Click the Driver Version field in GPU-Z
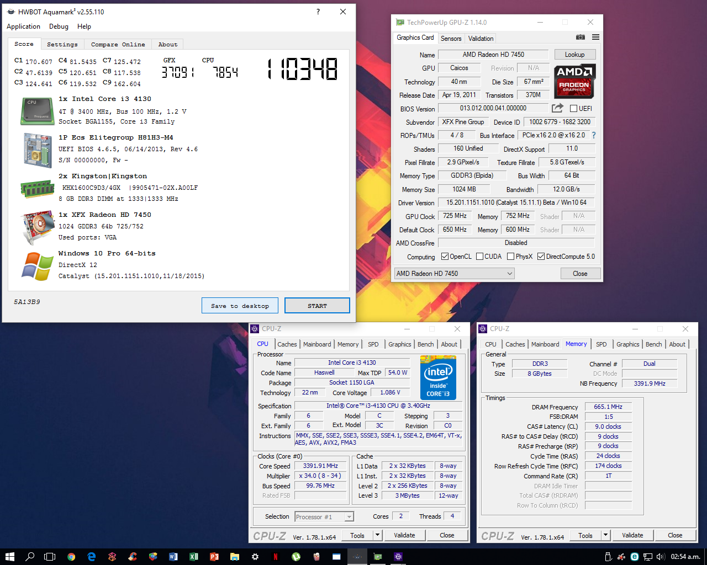Screen dimensions: 707x565 [x=516, y=202]
